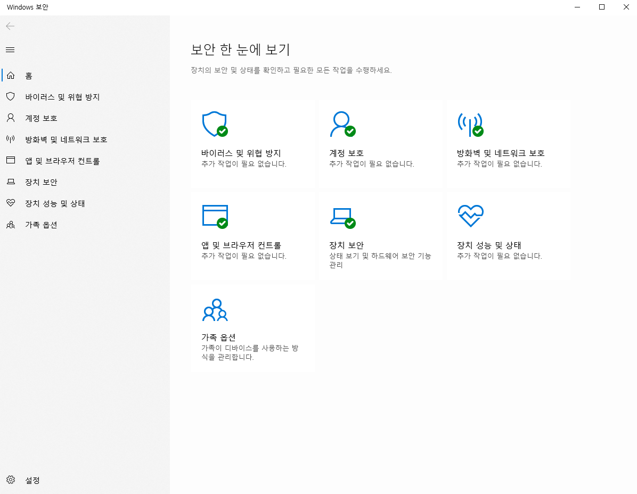The image size is (637, 494).
Task: Click status text under 계정 보호 tile
Action: click(x=371, y=164)
